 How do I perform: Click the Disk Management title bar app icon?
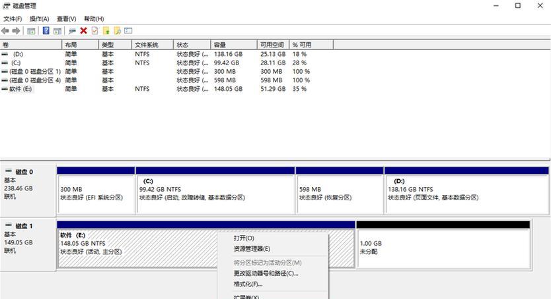[6, 6]
